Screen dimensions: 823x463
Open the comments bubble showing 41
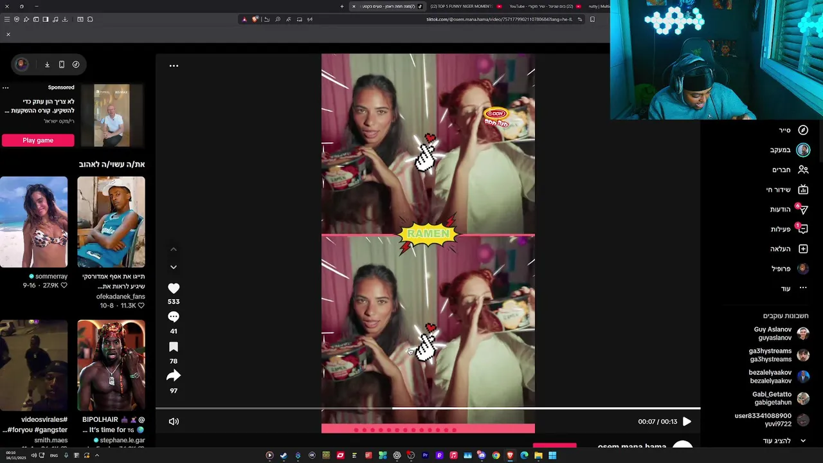(x=174, y=317)
